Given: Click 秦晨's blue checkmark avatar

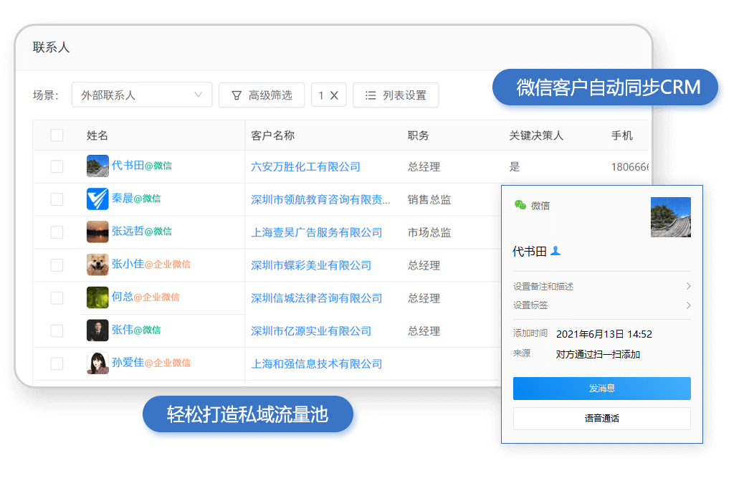Looking at the screenshot, I should tap(97, 199).
